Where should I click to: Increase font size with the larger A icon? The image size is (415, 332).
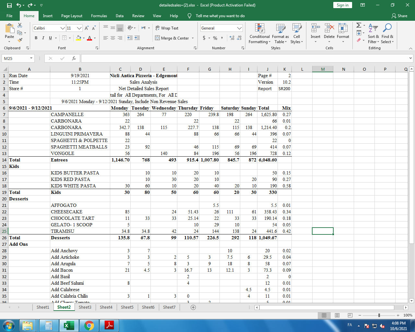tap(87, 28)
